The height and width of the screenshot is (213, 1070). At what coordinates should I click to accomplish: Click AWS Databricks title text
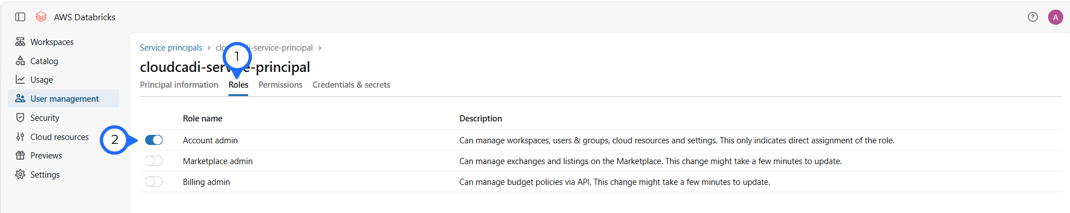84,17
